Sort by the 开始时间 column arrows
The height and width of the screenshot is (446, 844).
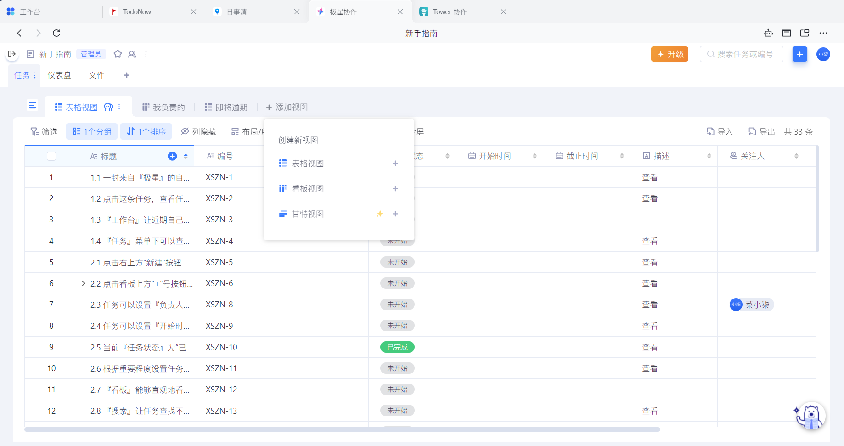tap(535, 156)
